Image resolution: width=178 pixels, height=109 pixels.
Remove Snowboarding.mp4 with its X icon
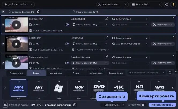(x=173, y=56)
